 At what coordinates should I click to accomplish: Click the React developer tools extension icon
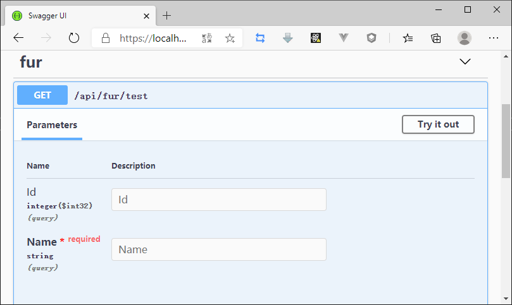coord(316,38)
